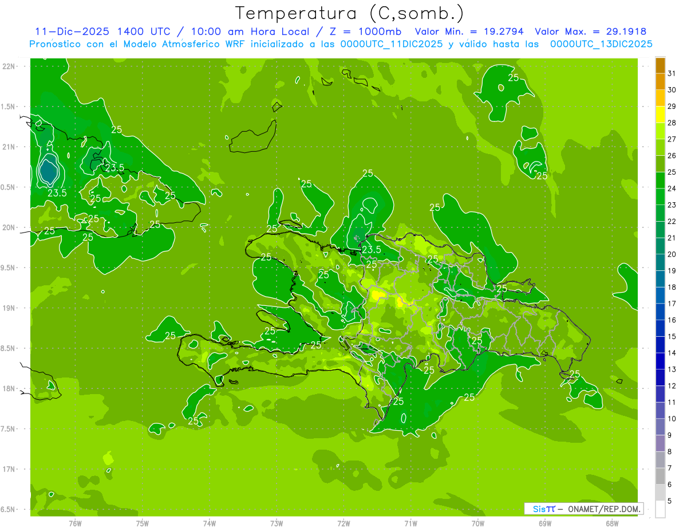This screenshot has height=531, width=687.
Task: Click the "71W" longitude axis label
Action: (410, 523)
